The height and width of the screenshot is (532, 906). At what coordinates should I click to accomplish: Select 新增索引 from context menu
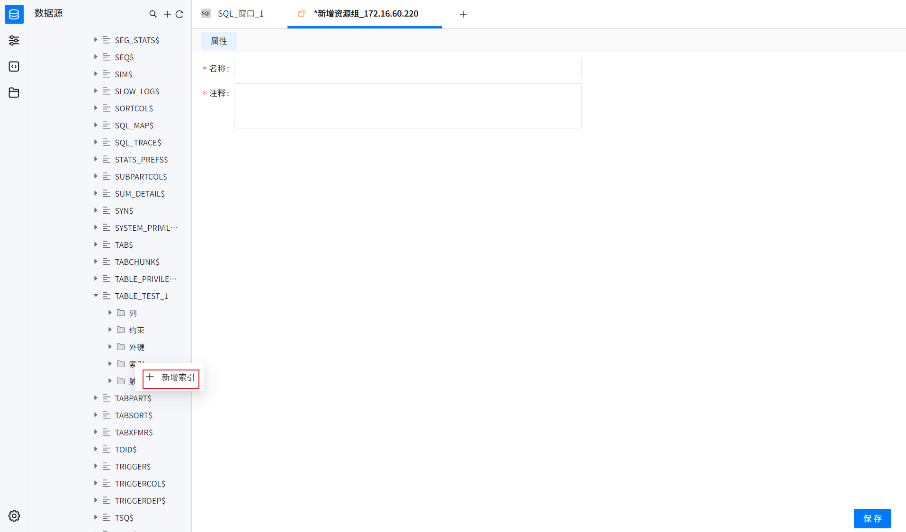click(171, 378)
